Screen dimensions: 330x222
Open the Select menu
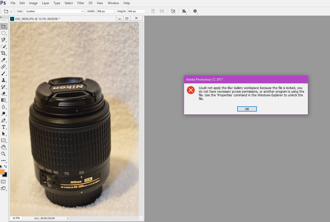(69, 3)
